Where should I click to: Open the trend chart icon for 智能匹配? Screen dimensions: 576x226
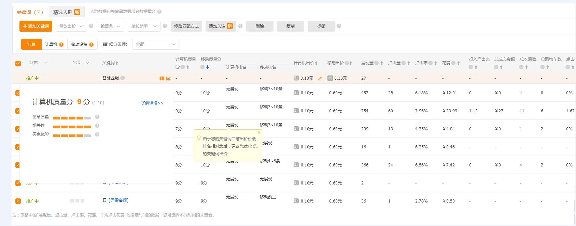click(168, 78)
